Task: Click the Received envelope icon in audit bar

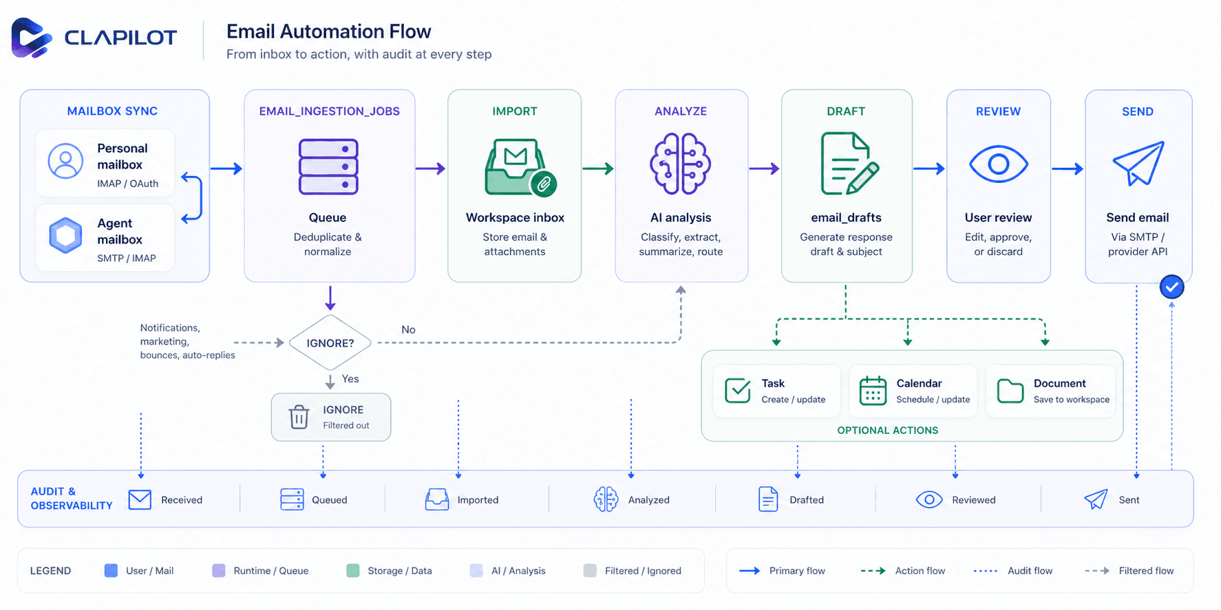Action: [140, 499]
